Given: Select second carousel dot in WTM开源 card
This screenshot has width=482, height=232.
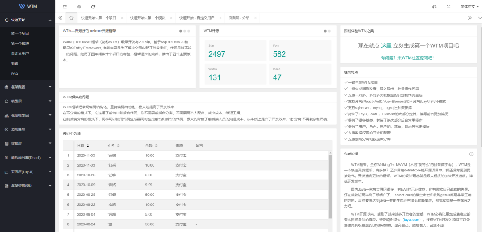Looking at the screenshot, I should click(x=329, y=31).
